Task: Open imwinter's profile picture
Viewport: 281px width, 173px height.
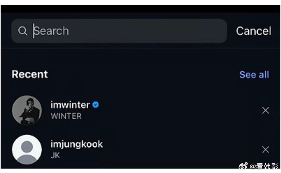Action: pos(27,110)
